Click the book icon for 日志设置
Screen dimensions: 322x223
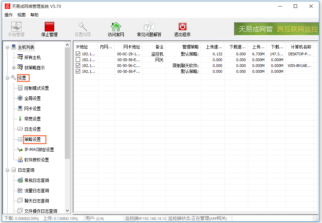click(20, 129)
